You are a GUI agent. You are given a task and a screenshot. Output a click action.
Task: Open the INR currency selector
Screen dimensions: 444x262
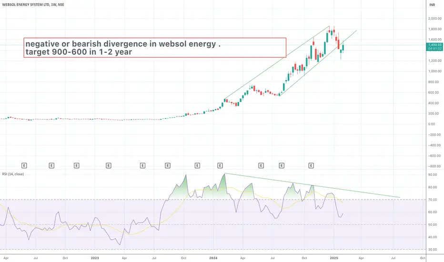click(x=432, y=5)
